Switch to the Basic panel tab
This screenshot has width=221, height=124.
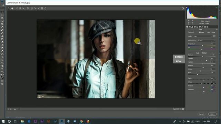click(187, 27)
